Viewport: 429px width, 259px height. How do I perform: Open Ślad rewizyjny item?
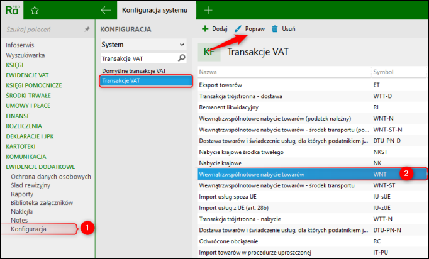[30, 185]
